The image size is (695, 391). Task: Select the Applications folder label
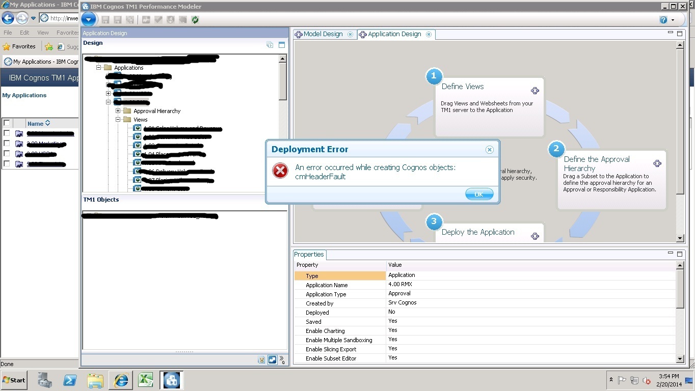click(x=128, y=68)
